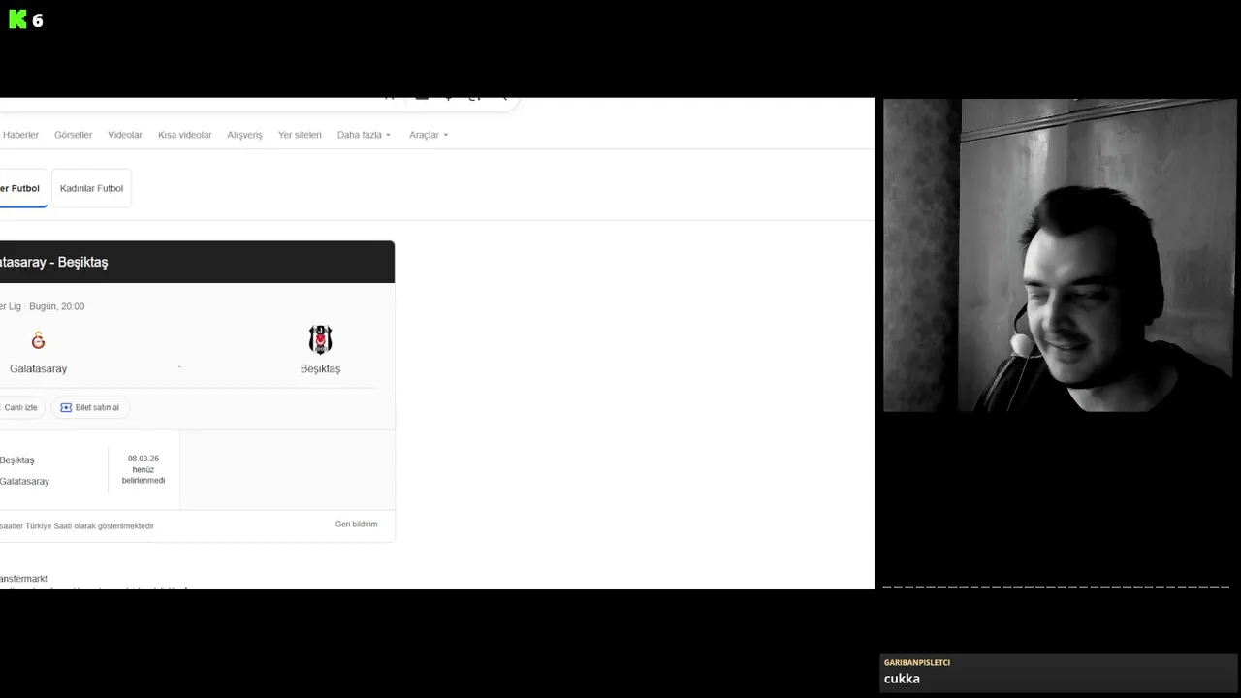Viewport: 1241px width, 698px height.
Task: Click the ticket icon in Bilet satın al
Action: click(x=66, y=407)
